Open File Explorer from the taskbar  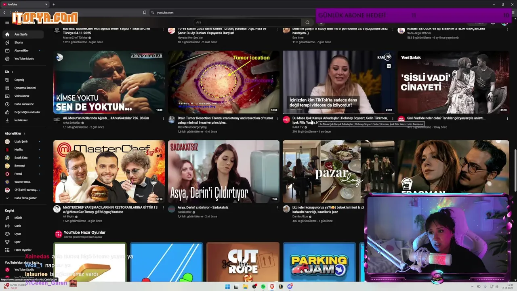245,287
